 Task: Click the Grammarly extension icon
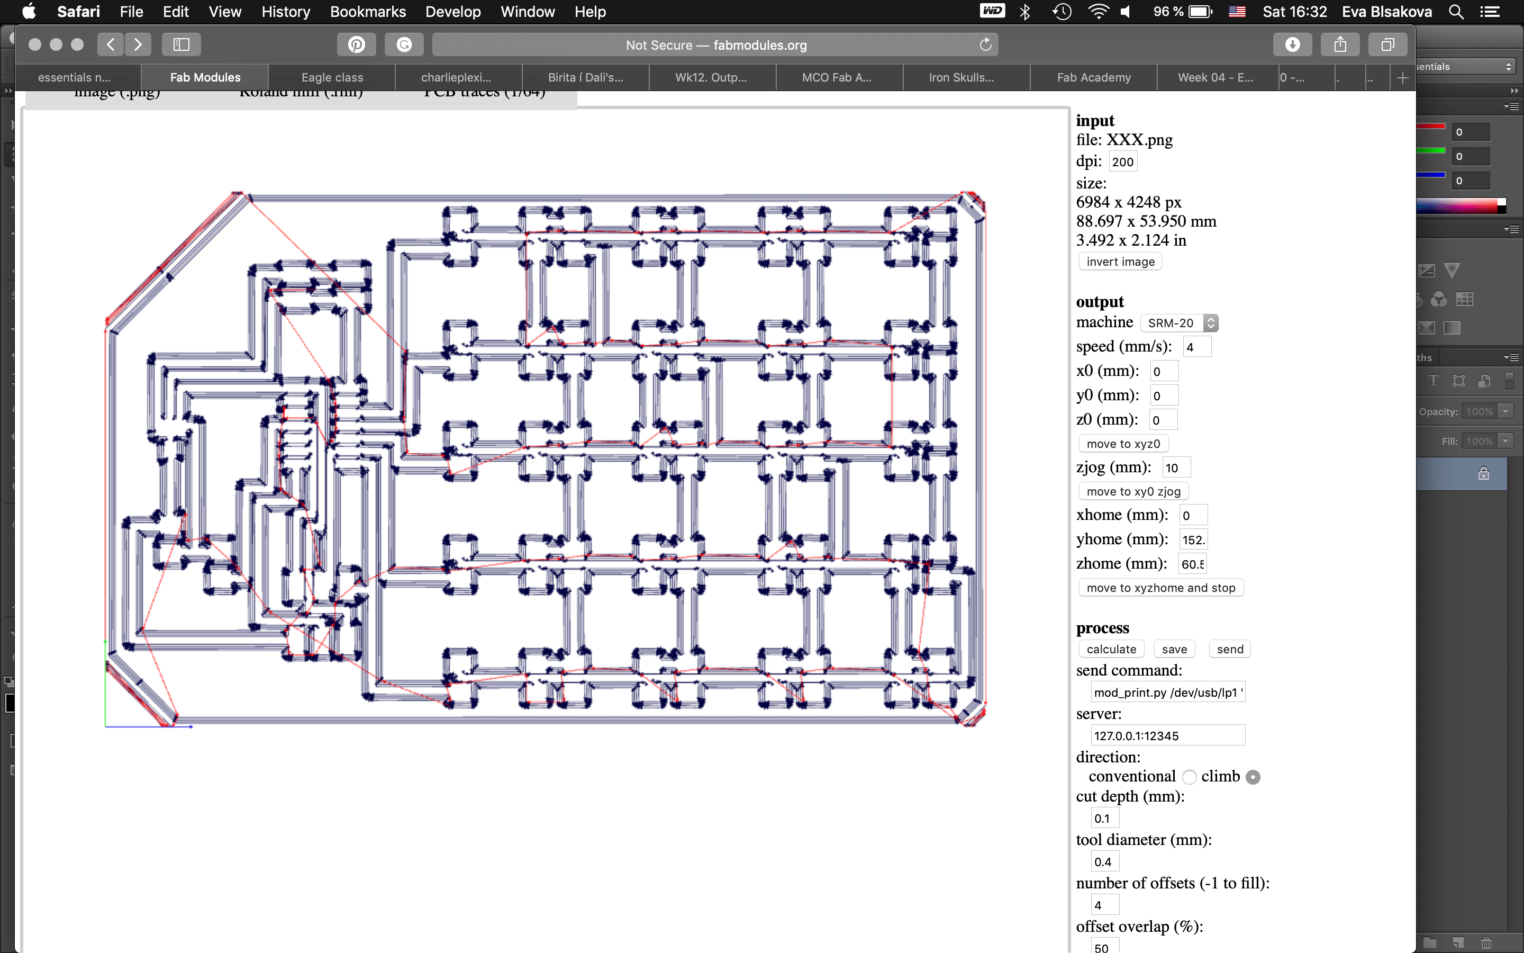[x=404, y=45]
